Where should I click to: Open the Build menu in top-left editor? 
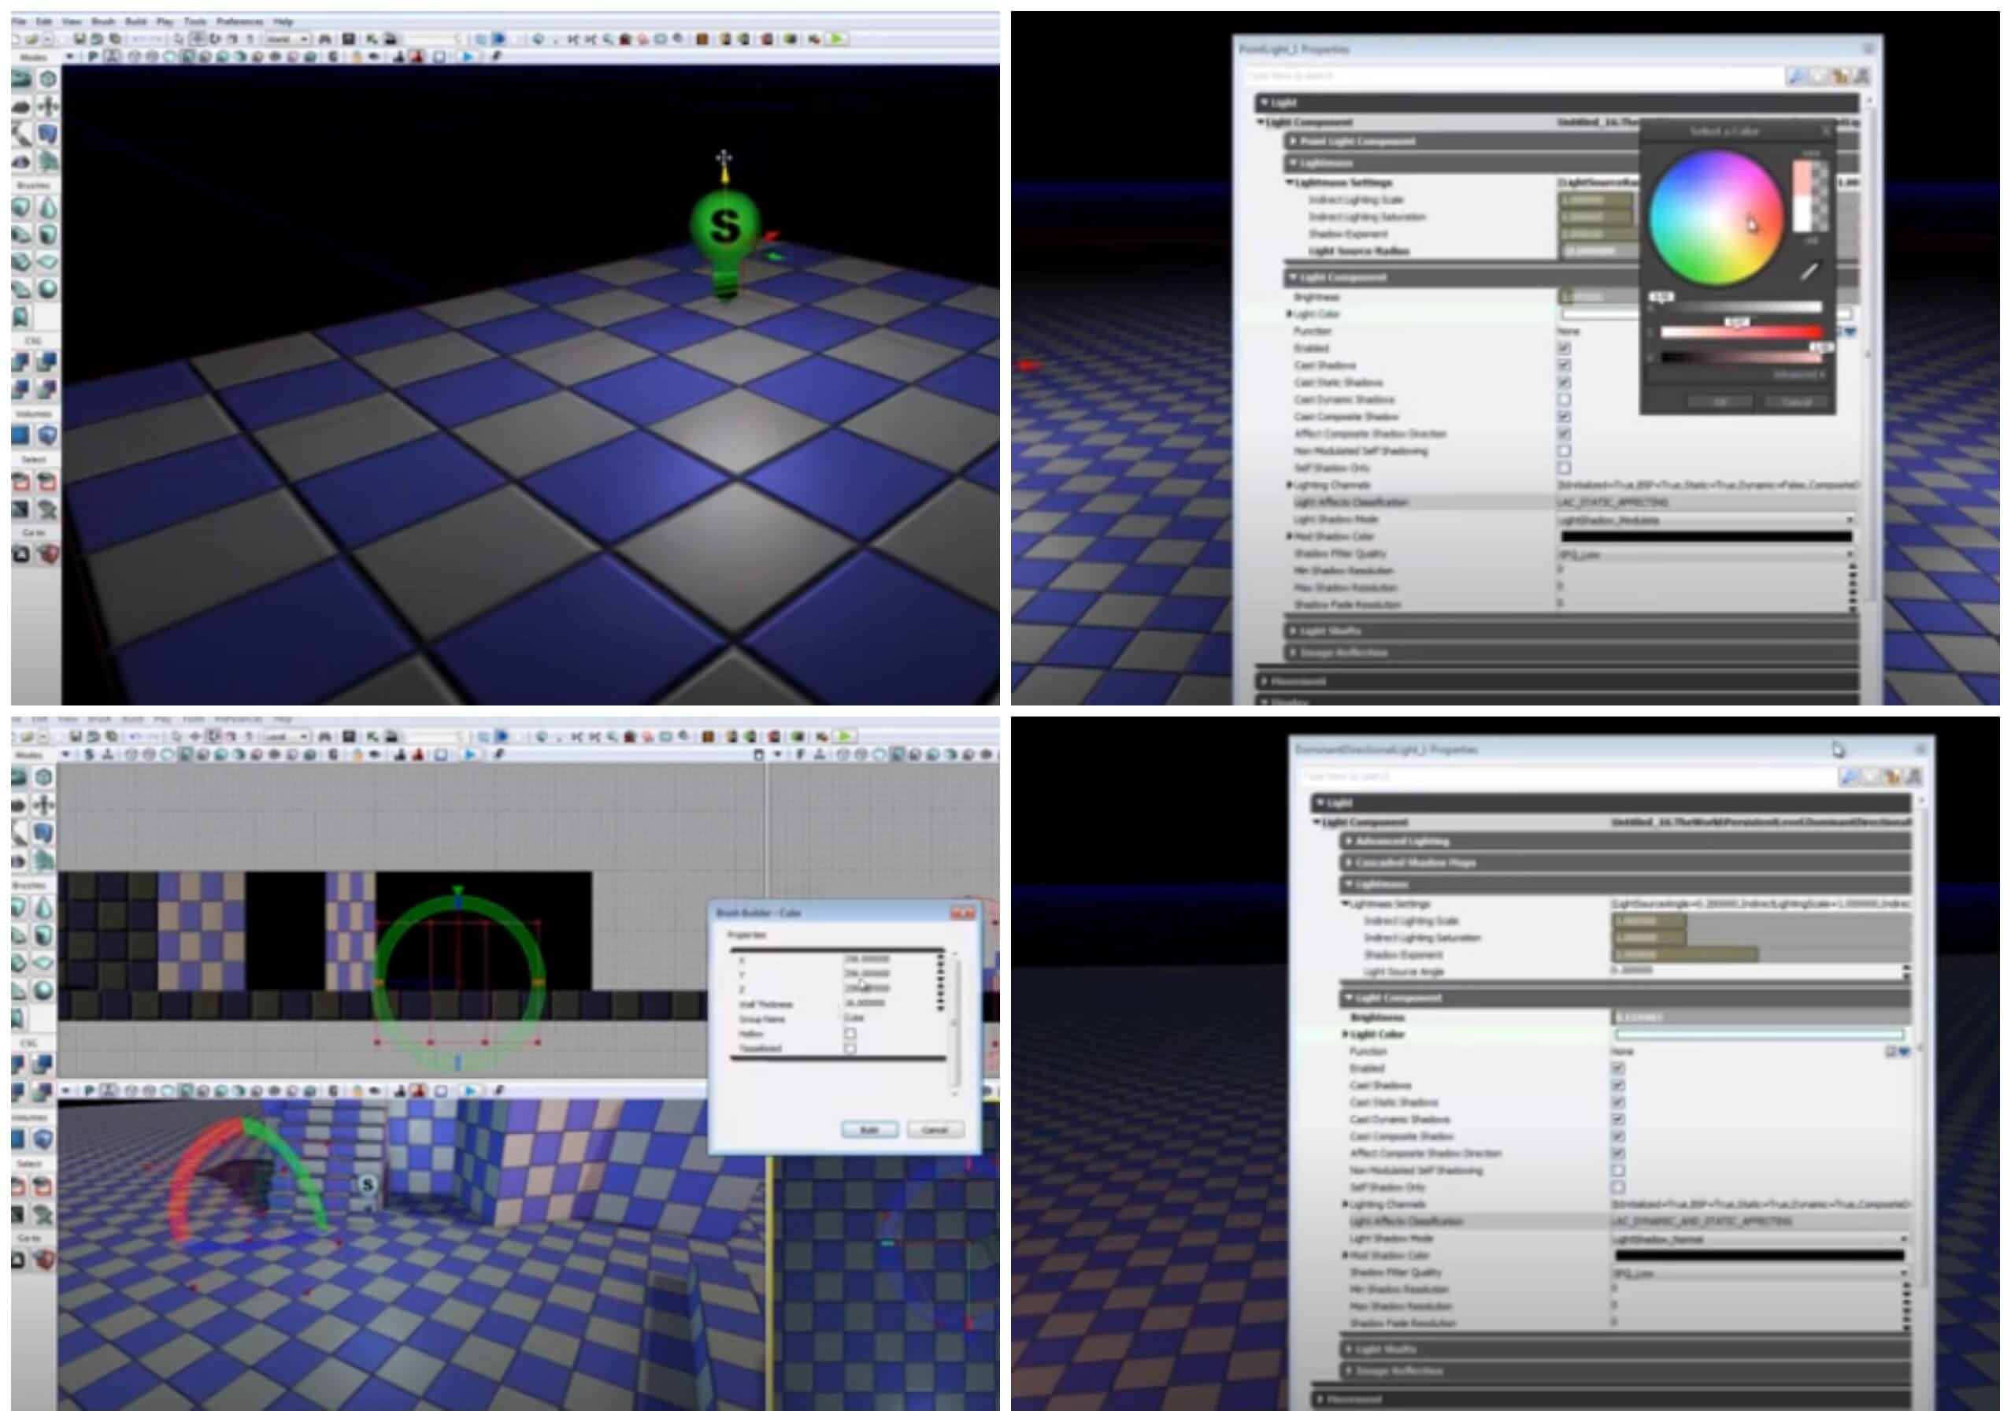point(135,21)
